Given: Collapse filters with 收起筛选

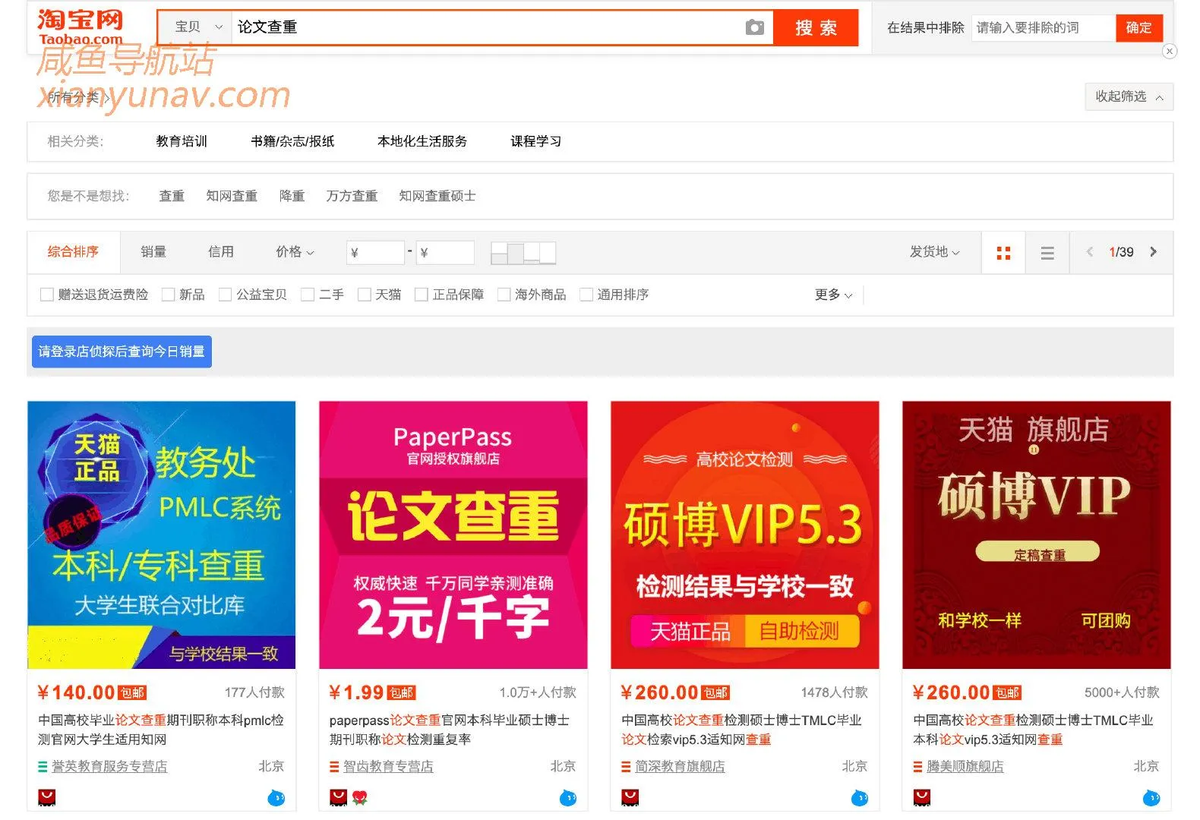Looking at the screenshot, I should point(1129,97).
